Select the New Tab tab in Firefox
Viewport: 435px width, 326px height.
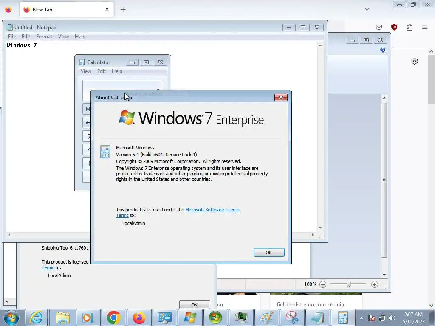pos(67,9)
